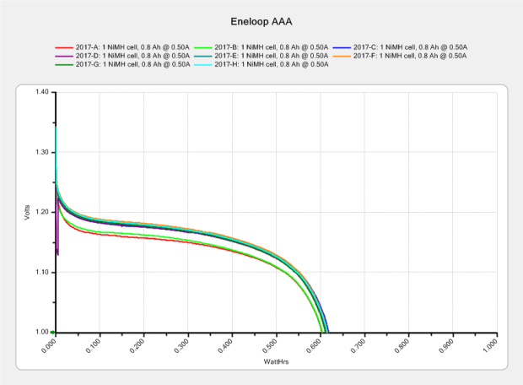Click the red 2017-A legend line swatch
This screenshot has width=523, height=385.
tap(64, 48)
